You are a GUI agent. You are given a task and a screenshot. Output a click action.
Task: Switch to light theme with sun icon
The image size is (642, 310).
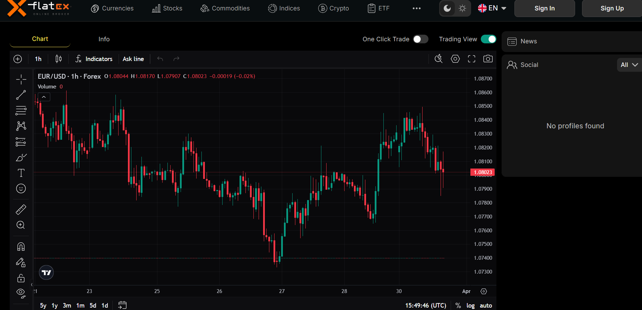pos(462,8)
